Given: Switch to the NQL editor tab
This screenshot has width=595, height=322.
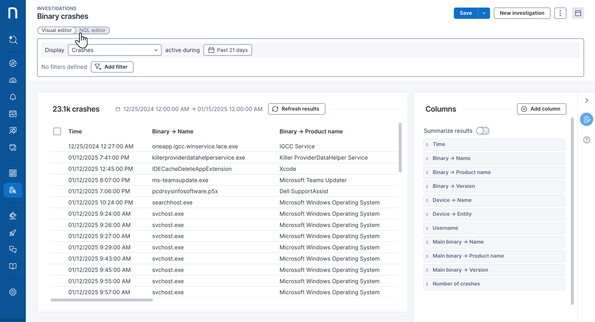Looking at the screenshot, I should (93, 30).
